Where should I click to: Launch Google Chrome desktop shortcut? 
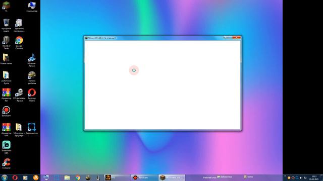click(x=19, y=42)
